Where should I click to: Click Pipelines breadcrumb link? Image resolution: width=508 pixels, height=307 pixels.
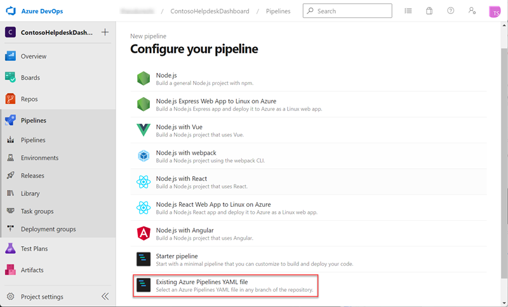click(x=278, y=11)
